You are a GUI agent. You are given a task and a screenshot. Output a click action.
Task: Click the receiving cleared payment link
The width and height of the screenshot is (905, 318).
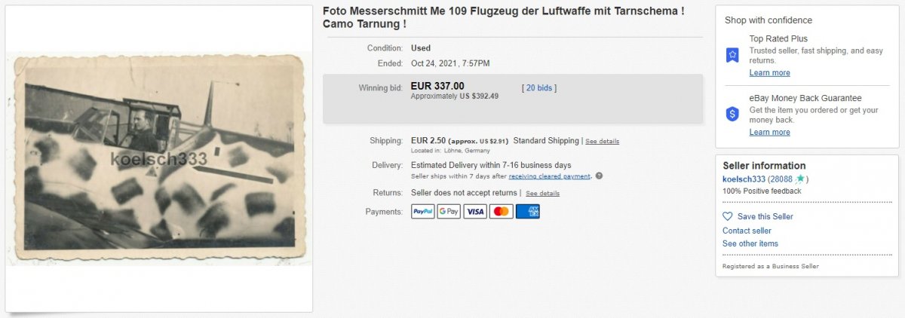pos(550,176)
